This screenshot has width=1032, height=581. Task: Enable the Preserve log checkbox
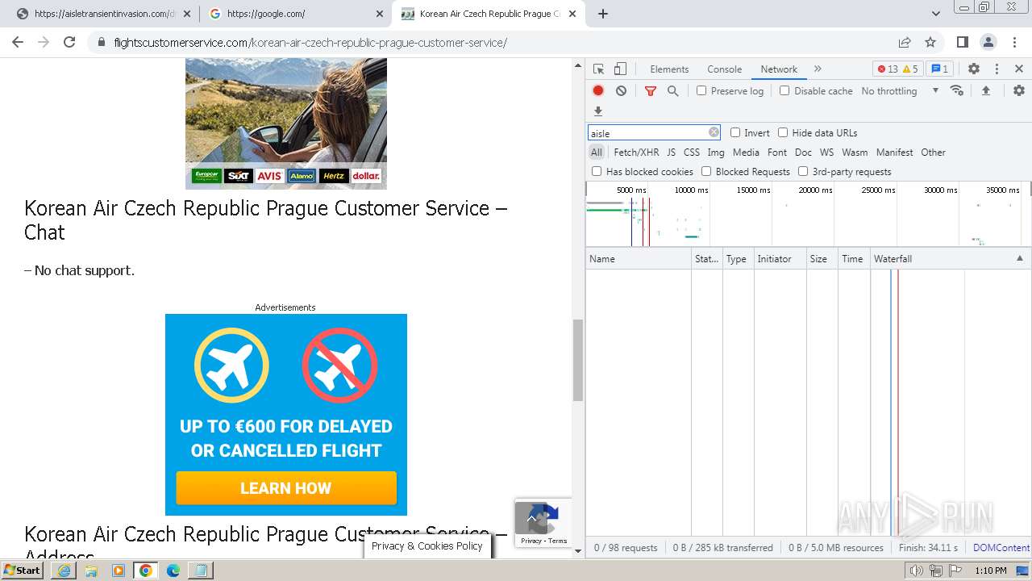701,90
